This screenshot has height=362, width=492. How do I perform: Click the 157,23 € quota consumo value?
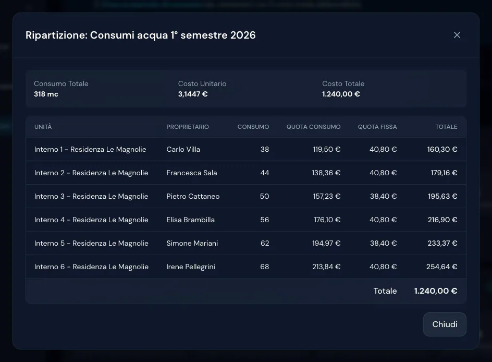327,197
